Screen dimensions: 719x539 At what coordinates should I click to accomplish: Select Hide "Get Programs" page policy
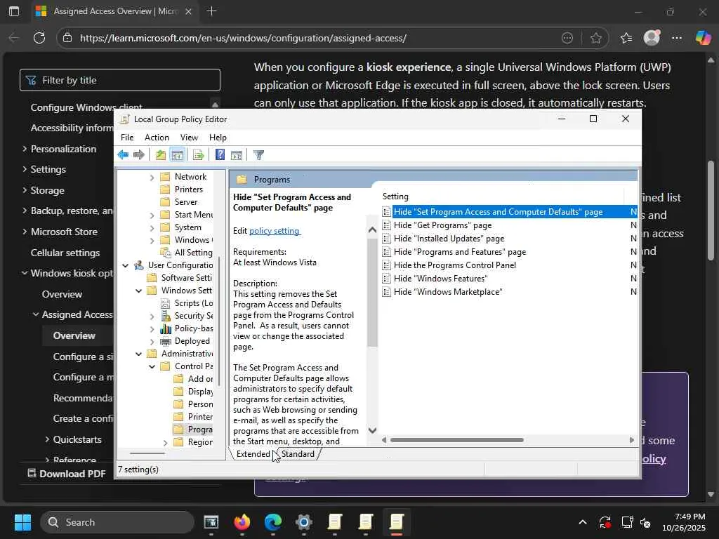(x=442, y=225)
